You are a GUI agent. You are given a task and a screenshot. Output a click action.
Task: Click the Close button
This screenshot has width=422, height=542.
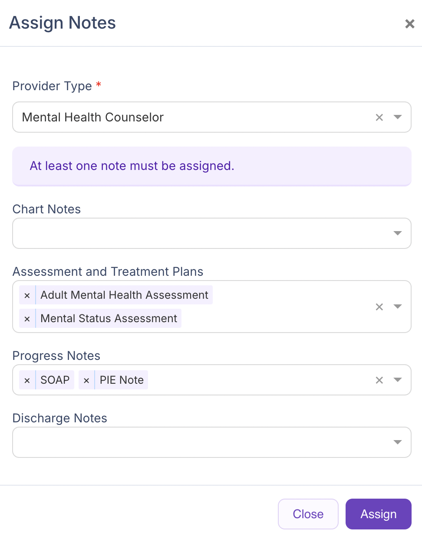click(308, 514)
